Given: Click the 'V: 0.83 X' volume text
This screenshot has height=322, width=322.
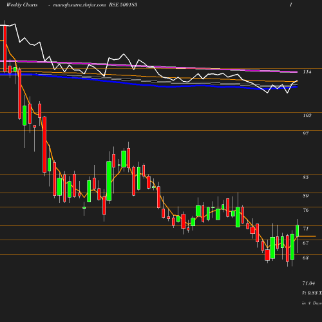Looking at the screenshot, I should tap(312, 293).
